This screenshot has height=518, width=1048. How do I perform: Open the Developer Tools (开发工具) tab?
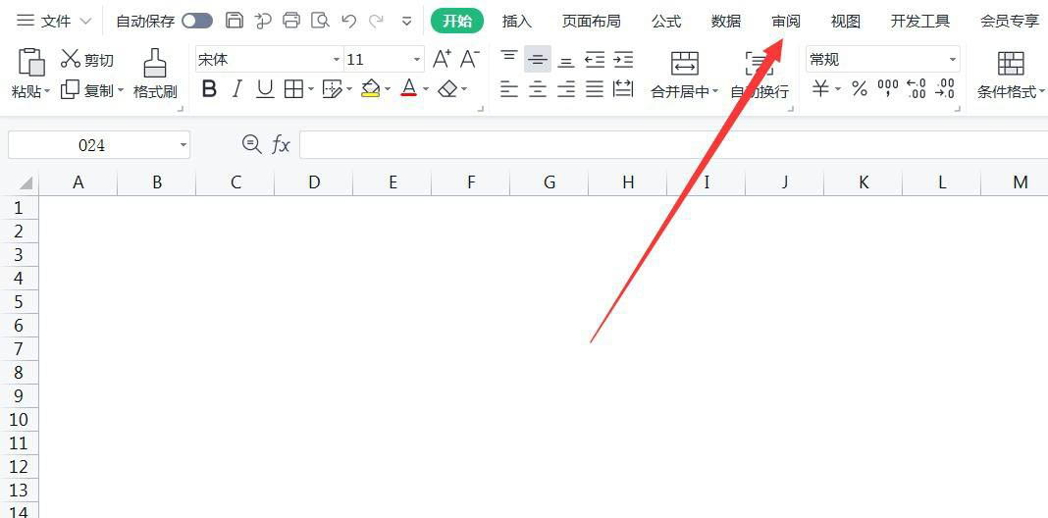pos(920,21)
